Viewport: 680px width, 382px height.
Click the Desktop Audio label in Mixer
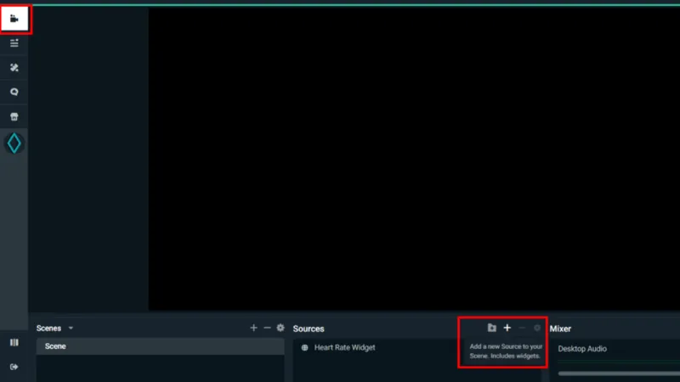(x=582, y=349)
